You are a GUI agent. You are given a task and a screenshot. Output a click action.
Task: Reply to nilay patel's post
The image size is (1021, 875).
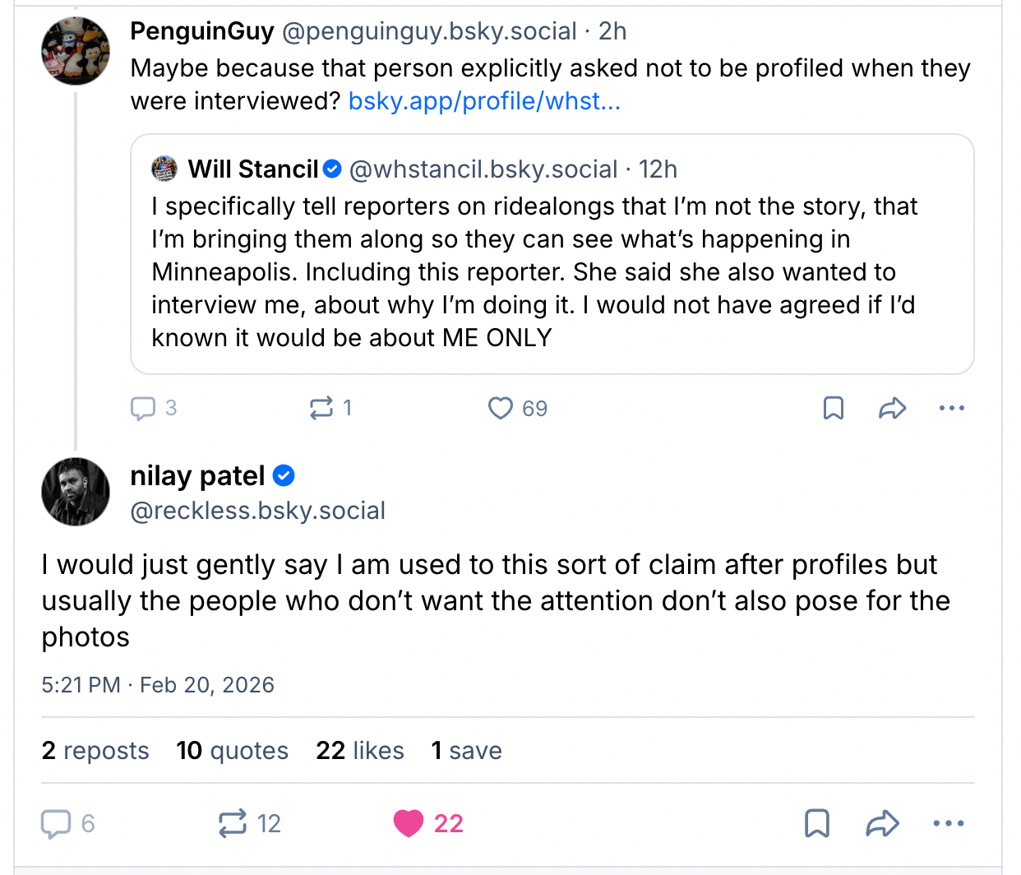click(56, 823)
